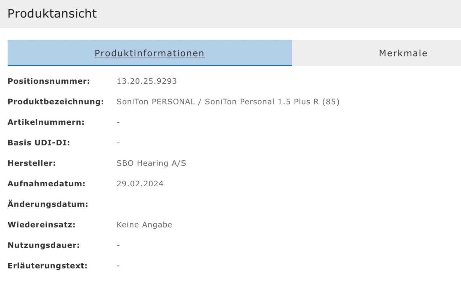The width and height of the screenshot is (461, 283).
Task: Click the Positionsnummer label
Action: (x=49, y=81)
